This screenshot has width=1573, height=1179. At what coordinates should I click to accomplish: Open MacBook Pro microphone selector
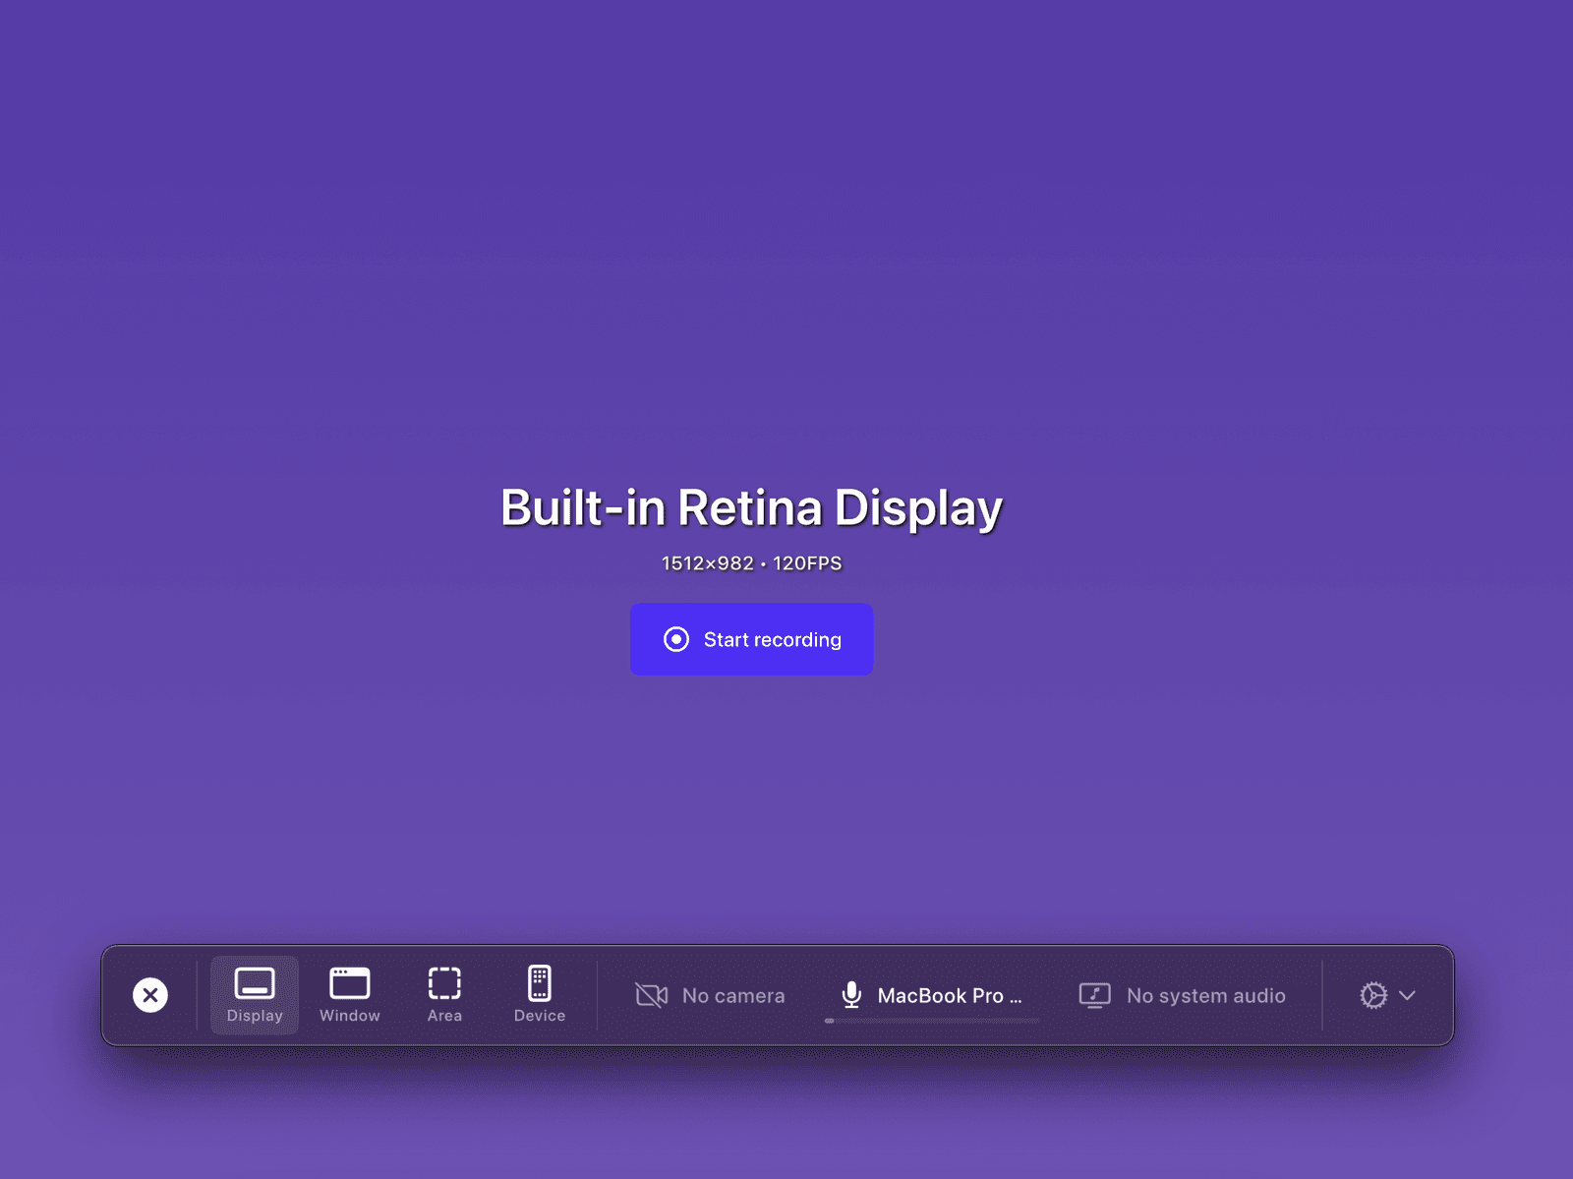(949, 996)
